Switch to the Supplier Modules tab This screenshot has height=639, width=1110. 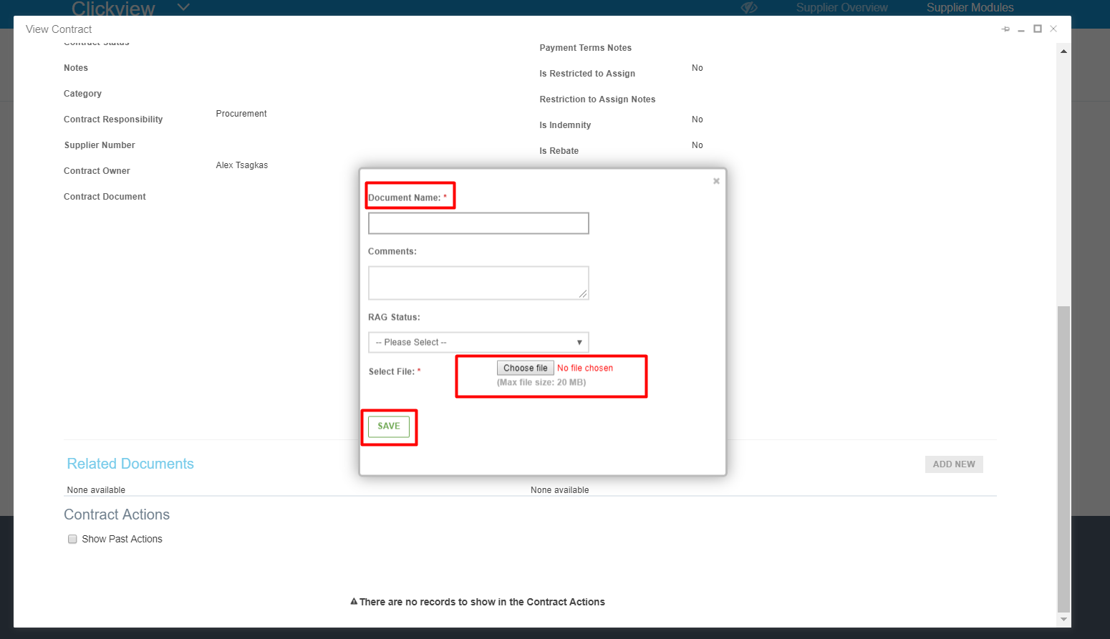[x=970, y=8]
